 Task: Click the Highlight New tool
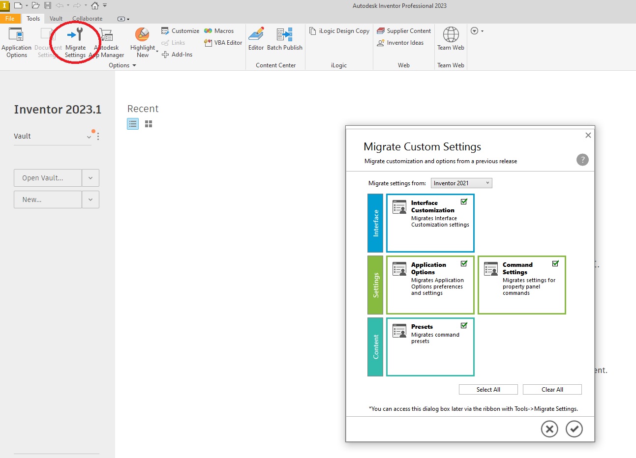point(142,43)
